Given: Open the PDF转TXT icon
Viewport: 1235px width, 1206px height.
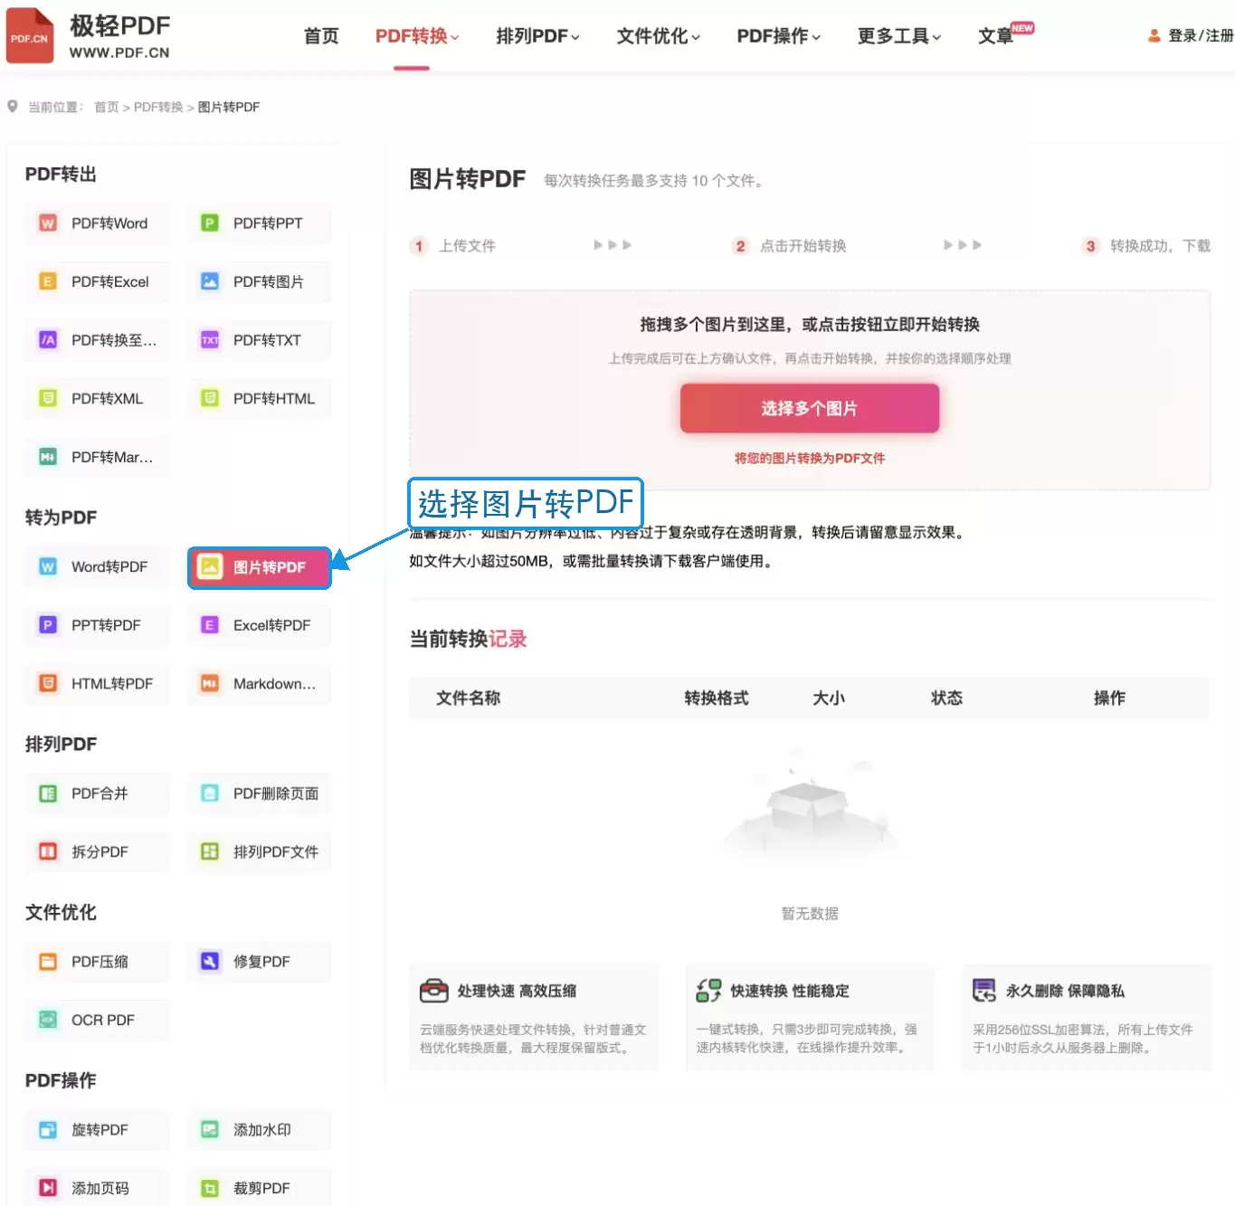Looking at the screenshot, I should click(x=210, y=340).
